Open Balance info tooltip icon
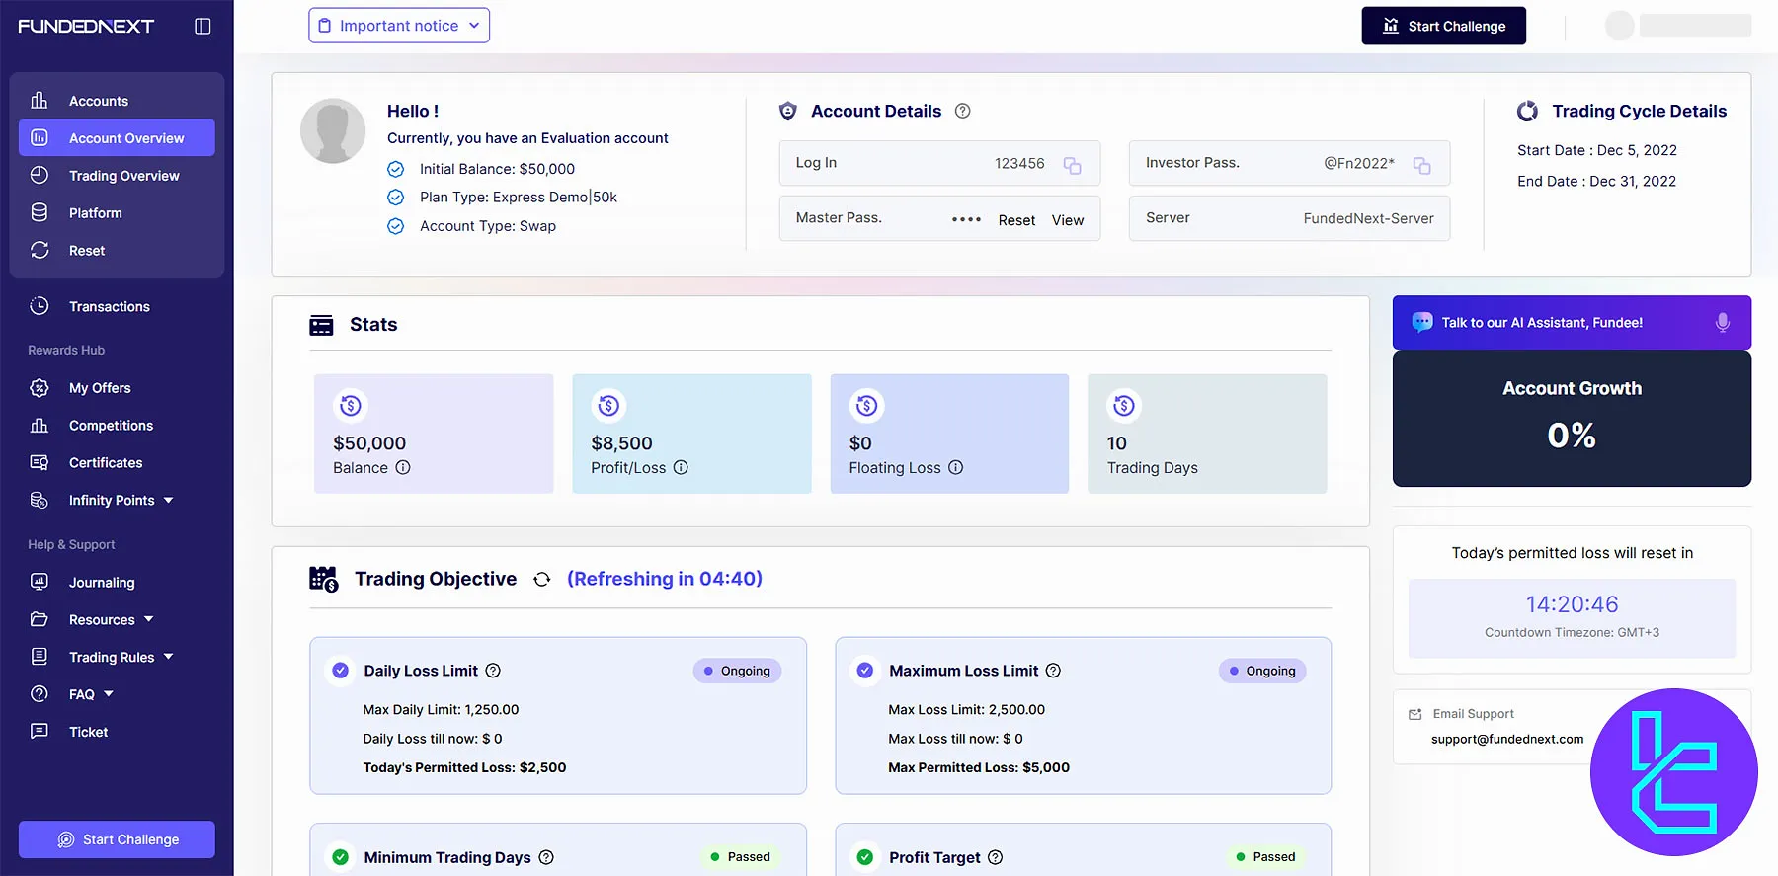 point(403,468)
